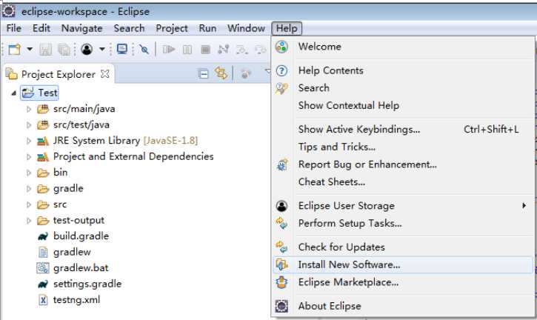The image size is (537, 320).
Task: Choose Help Contents menu item
Action: tap(403, 70)
